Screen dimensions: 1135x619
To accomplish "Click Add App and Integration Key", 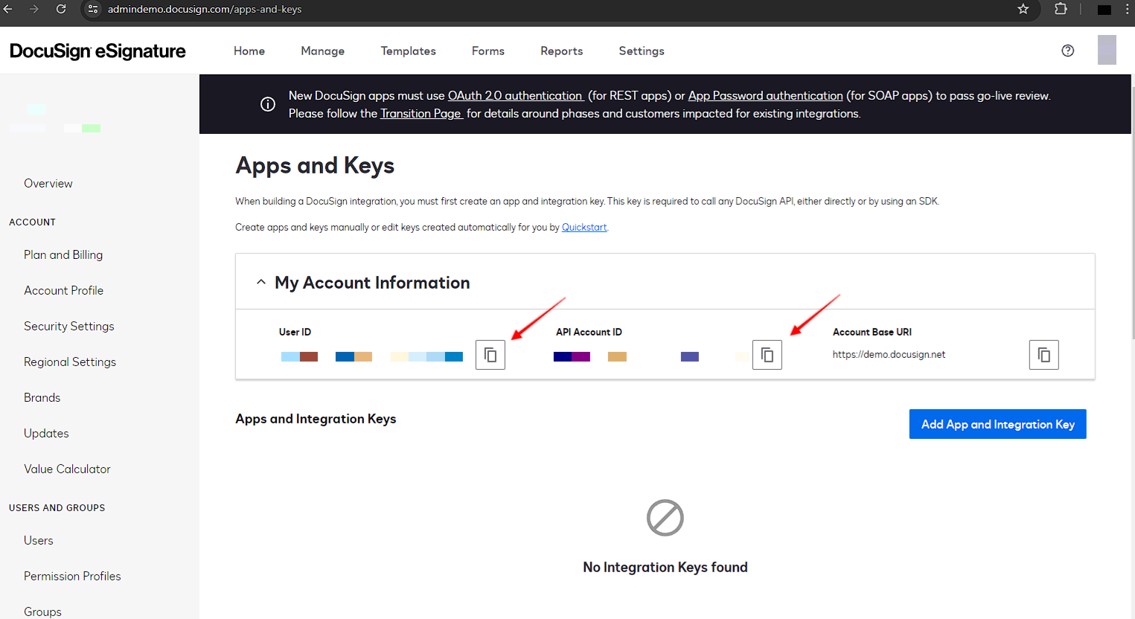I will [x=998, y=424].
